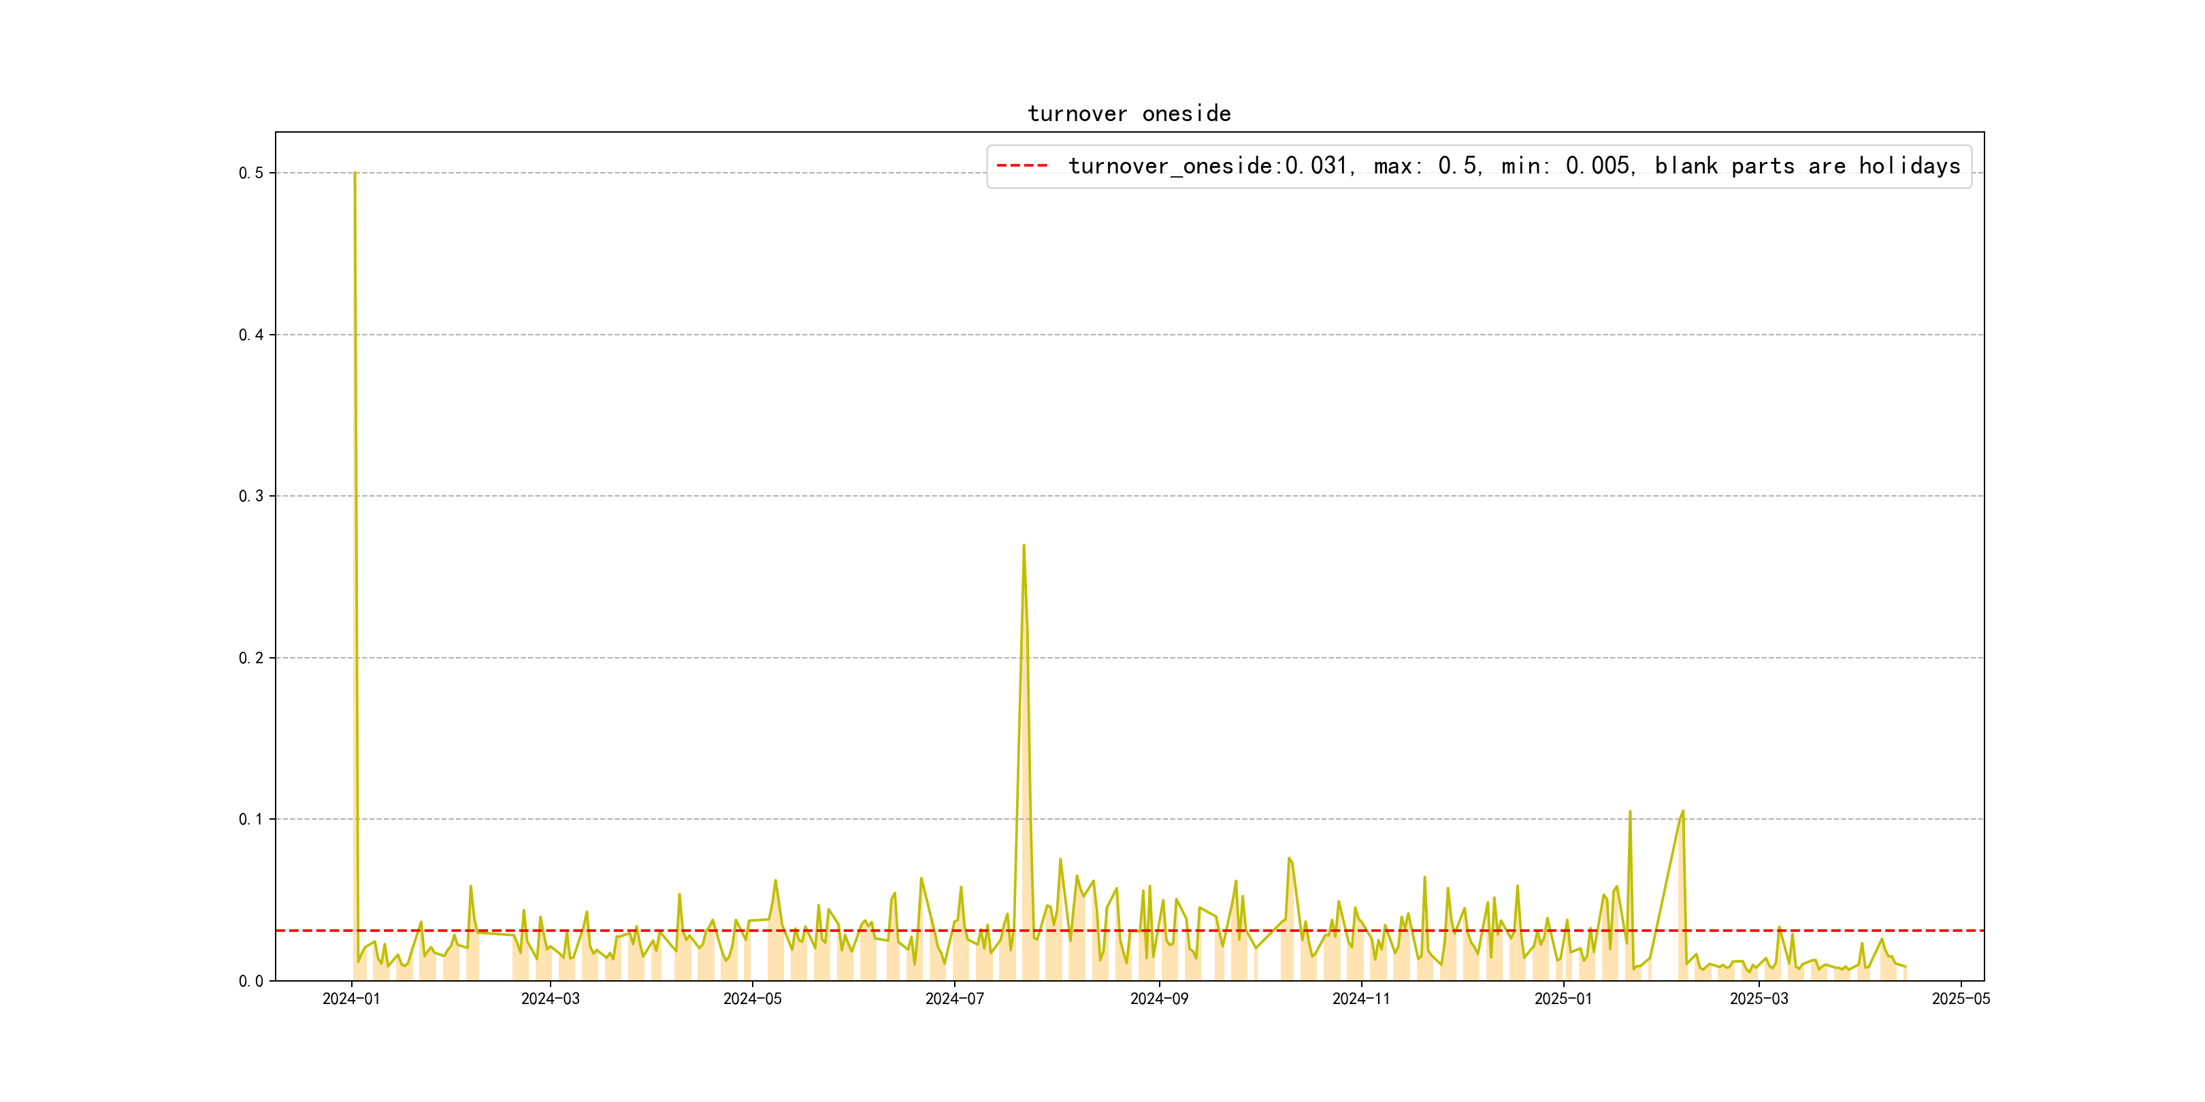Click the 2024-01 x-axis date label
This screenshot has width=2205, height=1102.
(351, 999)
